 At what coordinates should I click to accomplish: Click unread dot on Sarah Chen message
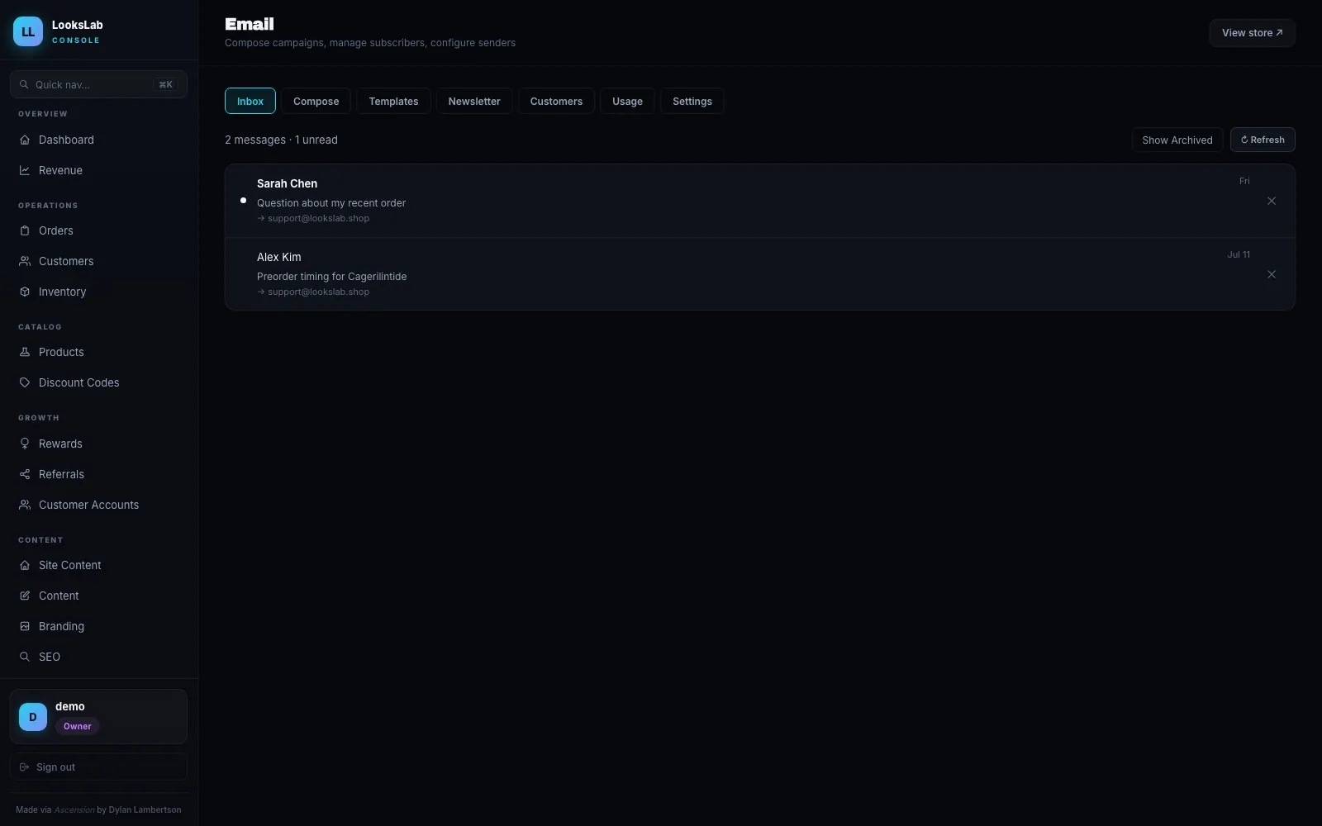(243, 201)
